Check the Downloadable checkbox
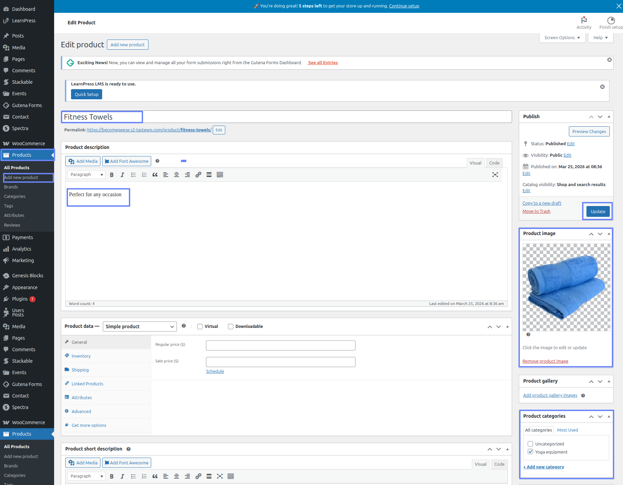 pos(231,327)
